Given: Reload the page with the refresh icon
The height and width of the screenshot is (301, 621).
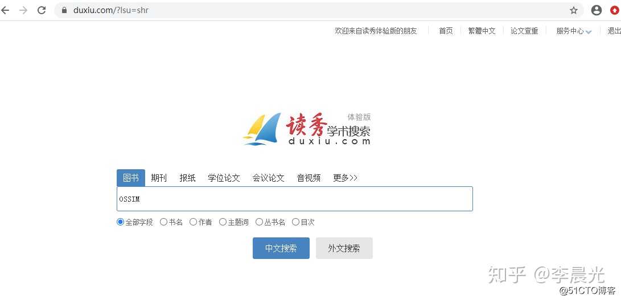Looking at the screenshot, I should (x=42, y=10).
